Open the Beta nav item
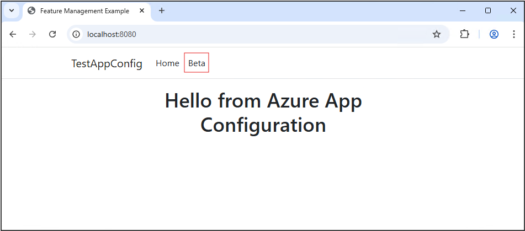 [197, 63]
